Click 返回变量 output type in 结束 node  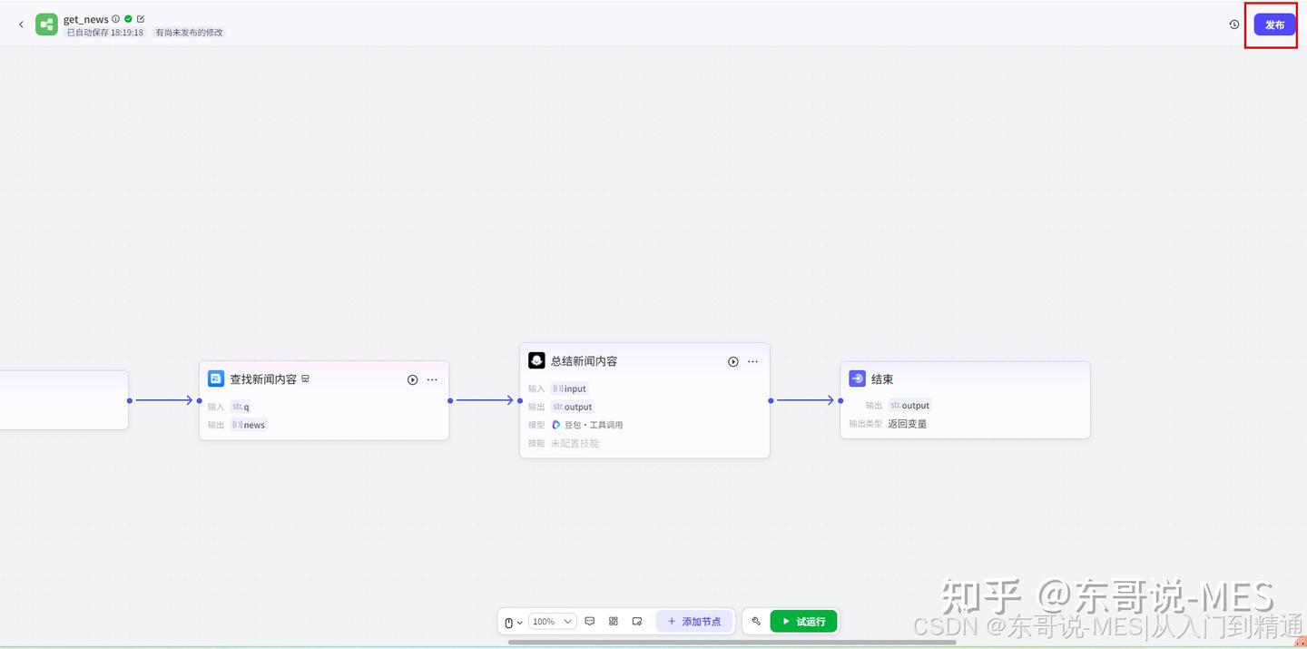coord(908,424)
